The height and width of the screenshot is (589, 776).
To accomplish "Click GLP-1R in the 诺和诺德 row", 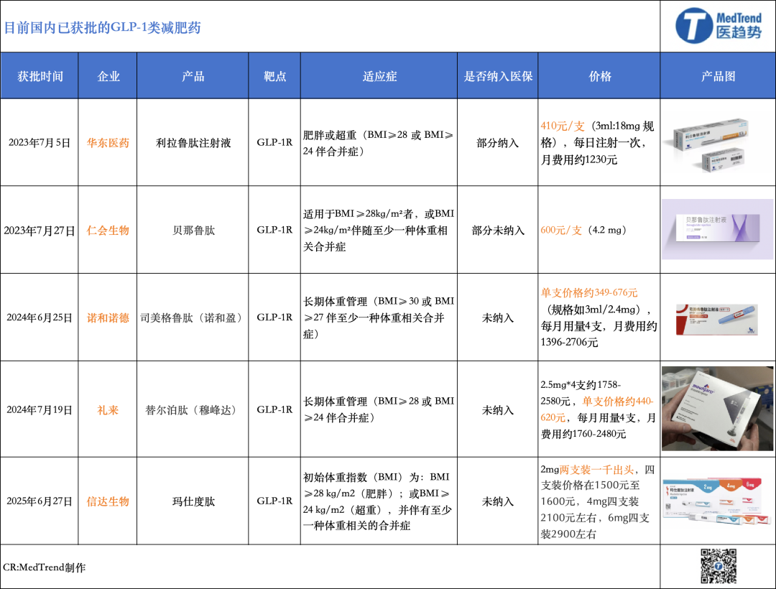I will (x=274, y=317).
